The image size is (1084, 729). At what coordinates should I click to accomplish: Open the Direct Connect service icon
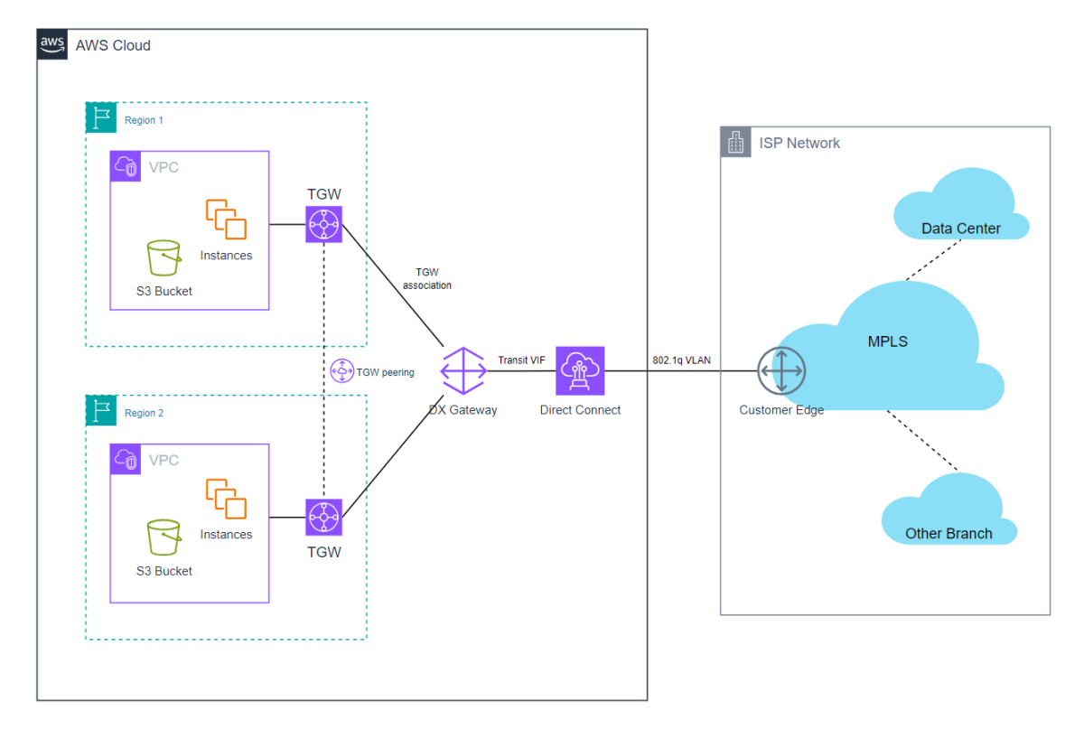(580, 370)
